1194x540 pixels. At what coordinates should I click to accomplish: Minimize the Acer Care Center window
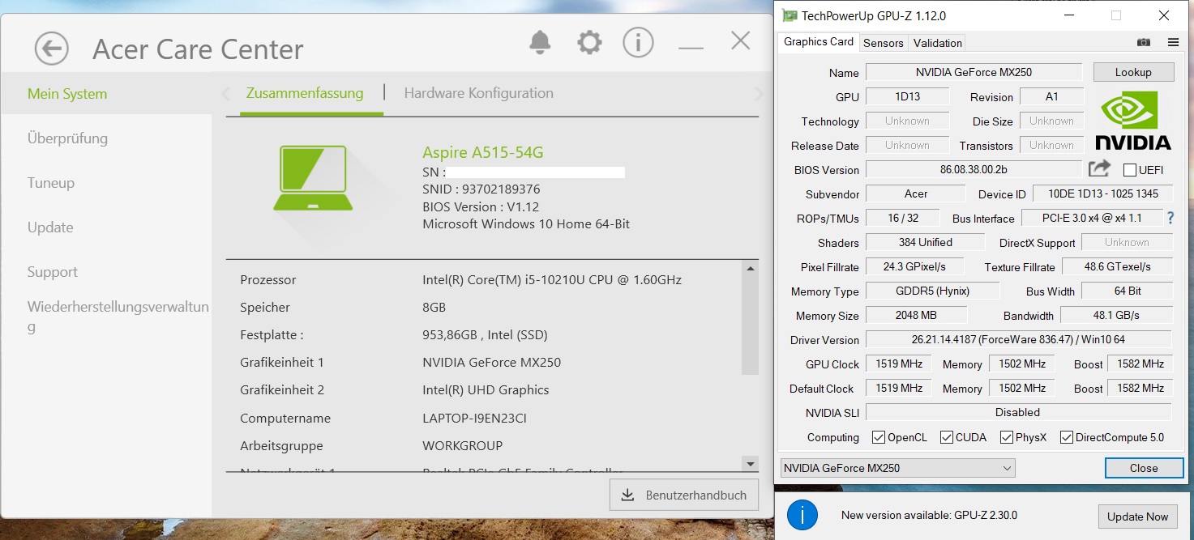click(x=691, y=48)
